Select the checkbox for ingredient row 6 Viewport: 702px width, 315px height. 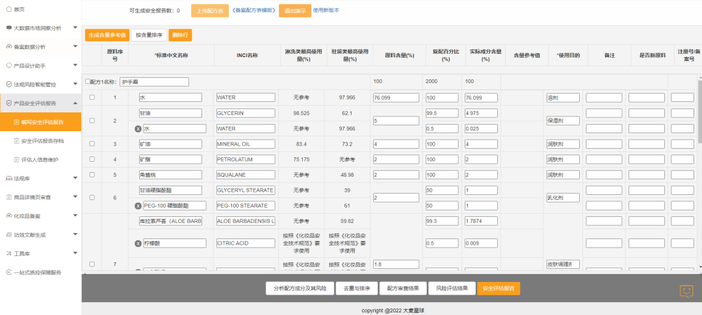pyautogui.click(x=92, y=197)
